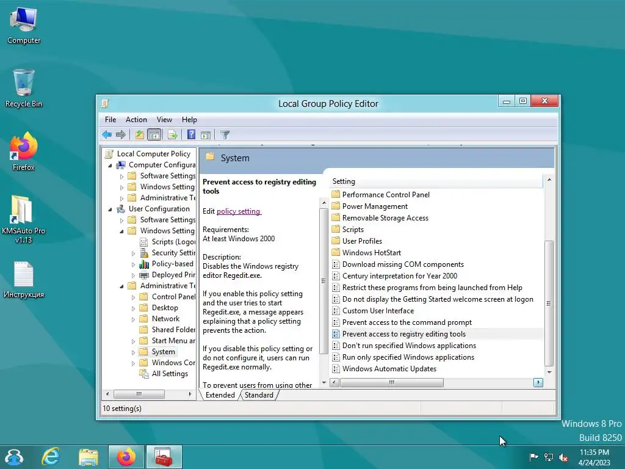Click the Back arrow toolbar icon
The height and width of the screenshot is (469, 625).
pos(106,135)
